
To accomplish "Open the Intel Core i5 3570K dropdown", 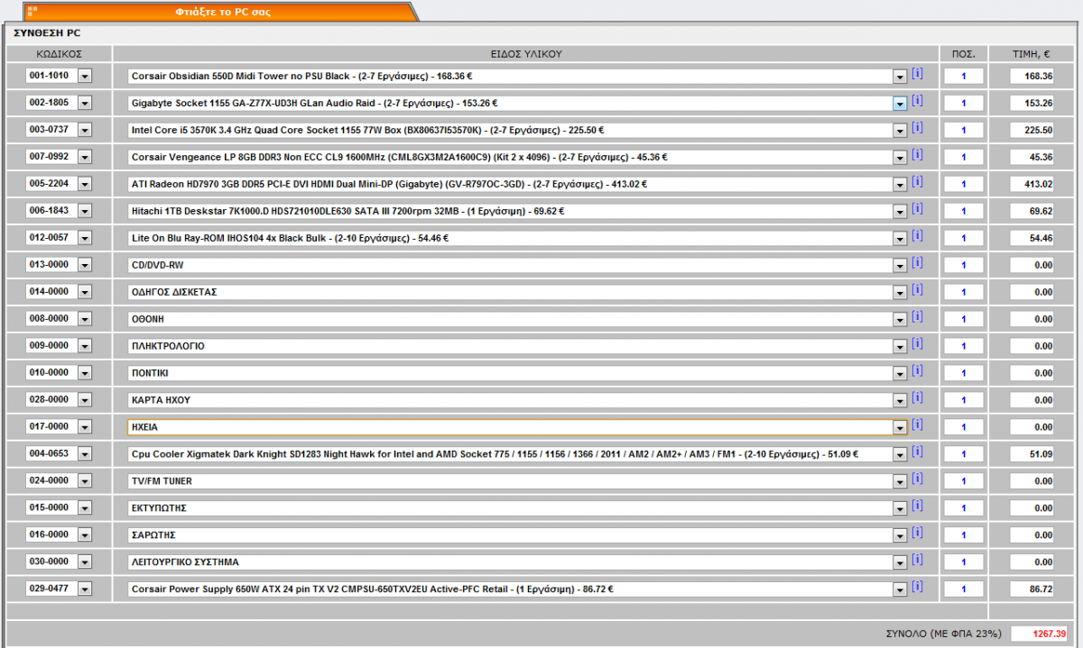I will (900, 131).
